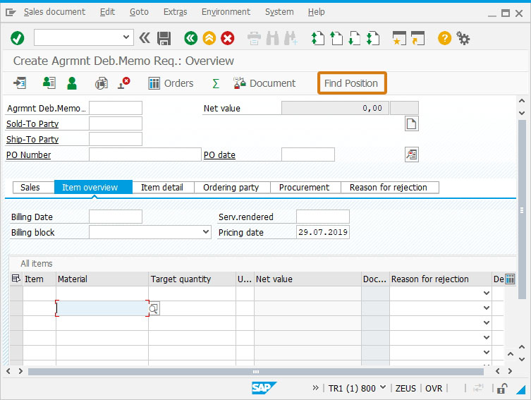Click the green Back button icon

point(190,38)
